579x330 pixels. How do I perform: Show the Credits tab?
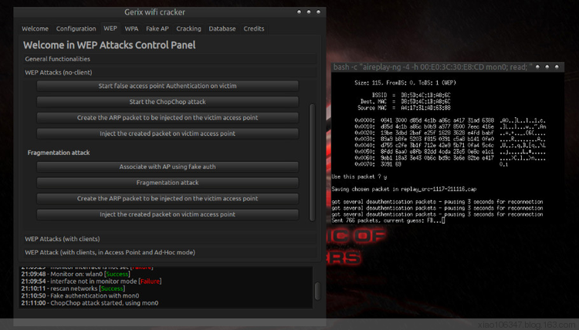point(254,29)
